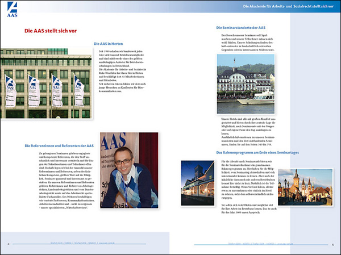Viewport: 341px width, 255px height.
Task: Click the paragraph beginning 'Sie sollen sich wohl fühlen'
Action: [x=249, y=208]
